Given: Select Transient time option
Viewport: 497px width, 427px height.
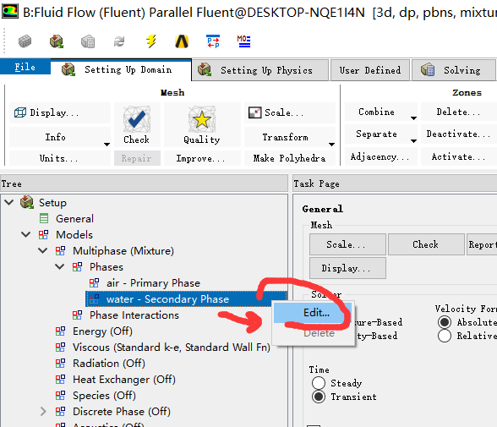Looking at the screenshot, I should 319,397.
